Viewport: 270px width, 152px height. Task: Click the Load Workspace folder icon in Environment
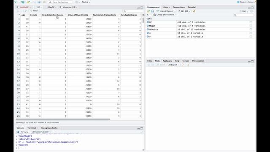148,11
